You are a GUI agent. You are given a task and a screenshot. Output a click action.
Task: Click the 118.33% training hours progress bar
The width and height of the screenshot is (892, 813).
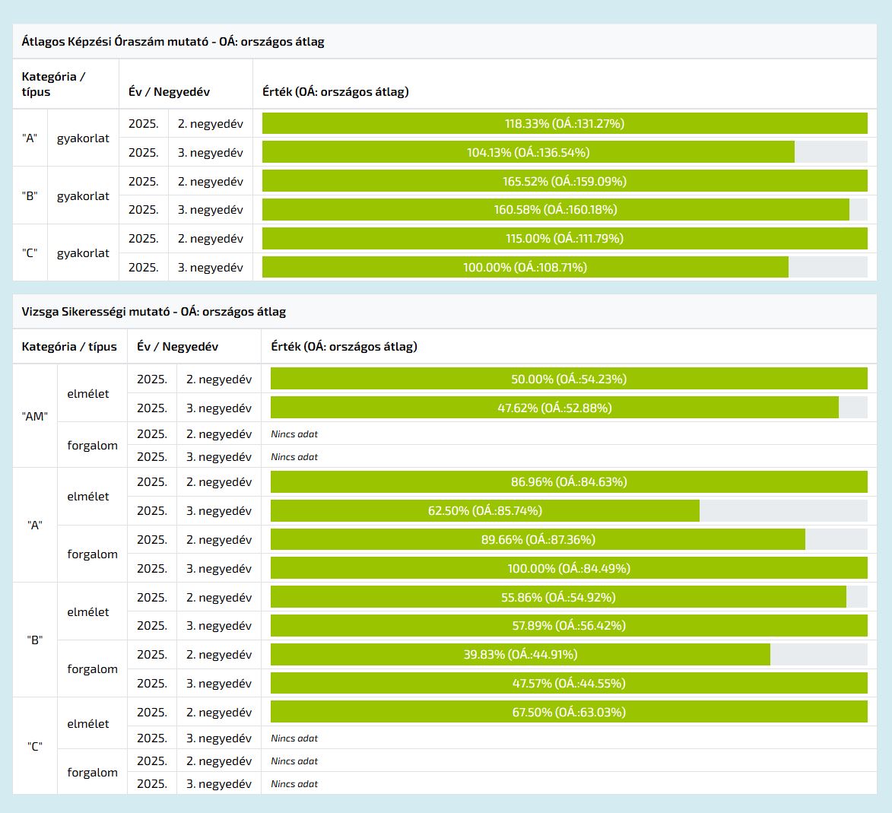coord(564,123)
